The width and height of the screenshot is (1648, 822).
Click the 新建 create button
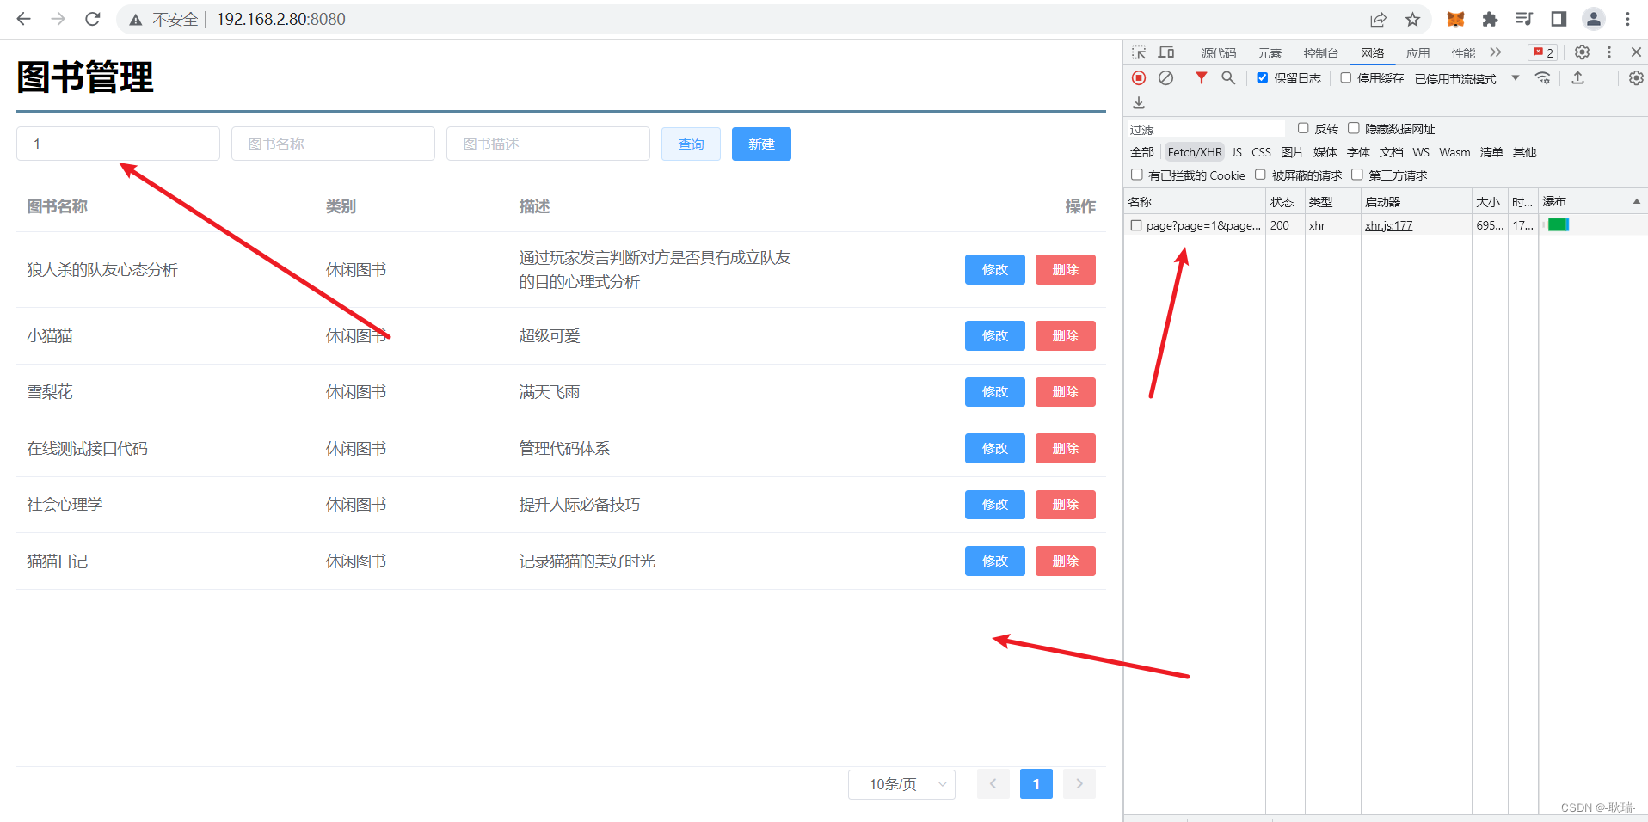click(x=761, y=144)
